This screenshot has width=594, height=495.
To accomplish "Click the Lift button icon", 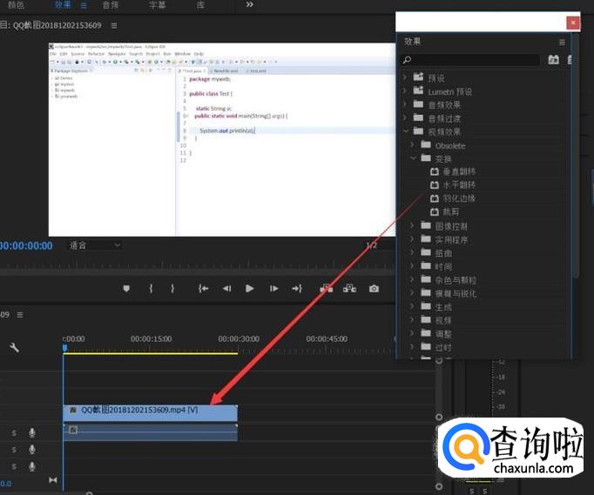I will tap(327, 289).
